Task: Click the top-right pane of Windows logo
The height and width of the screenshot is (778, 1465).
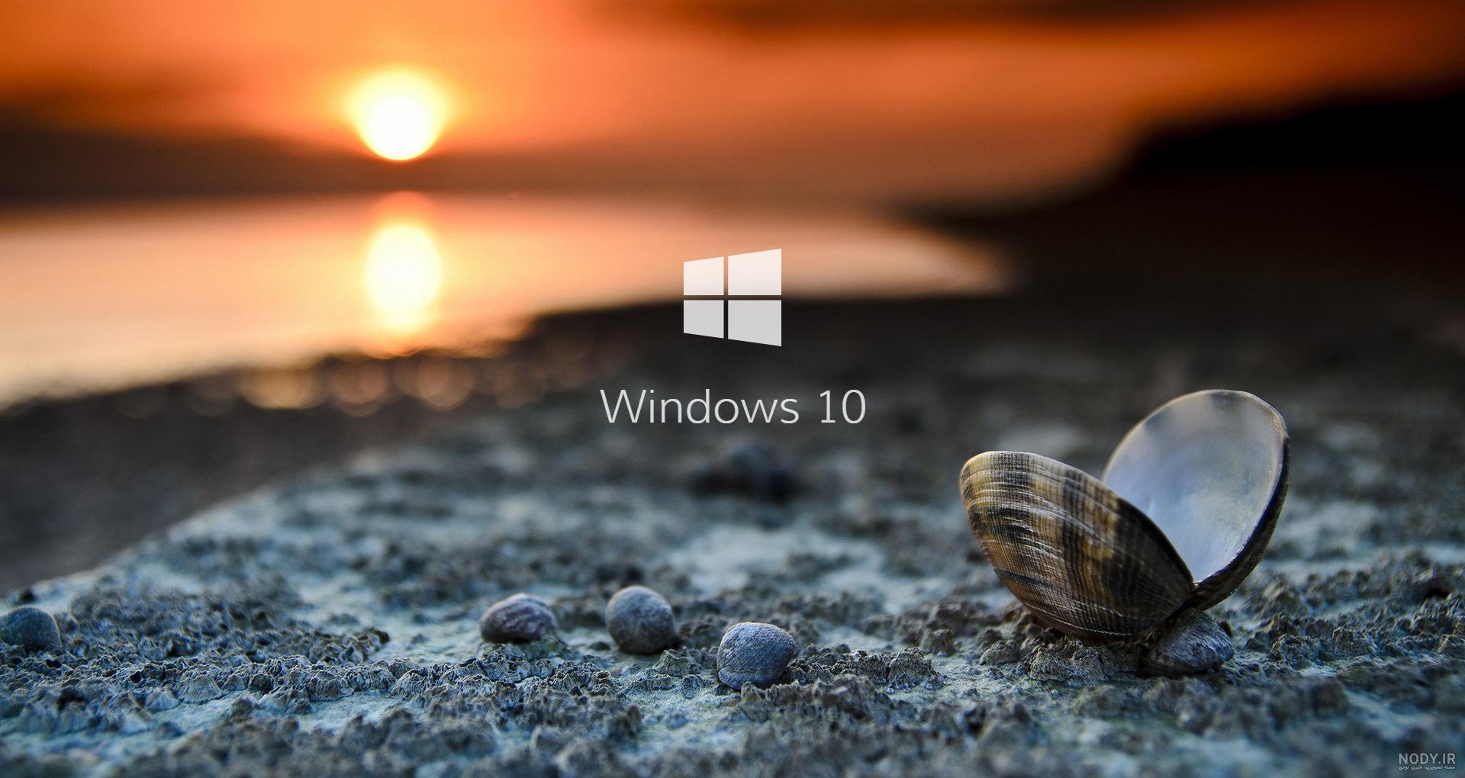Action: click(x=754, y=272)
